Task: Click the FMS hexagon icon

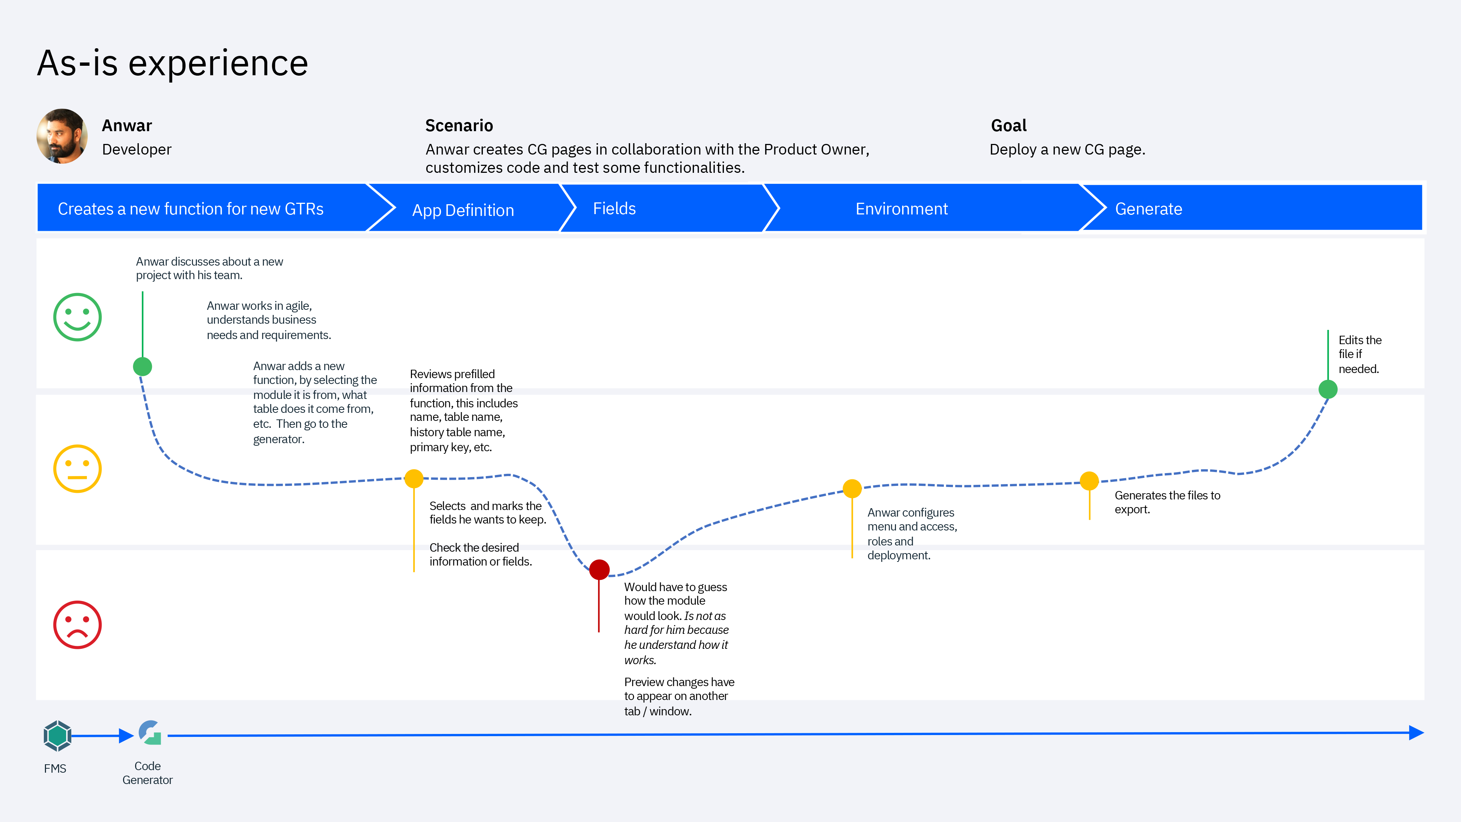Action: point(57,736)
